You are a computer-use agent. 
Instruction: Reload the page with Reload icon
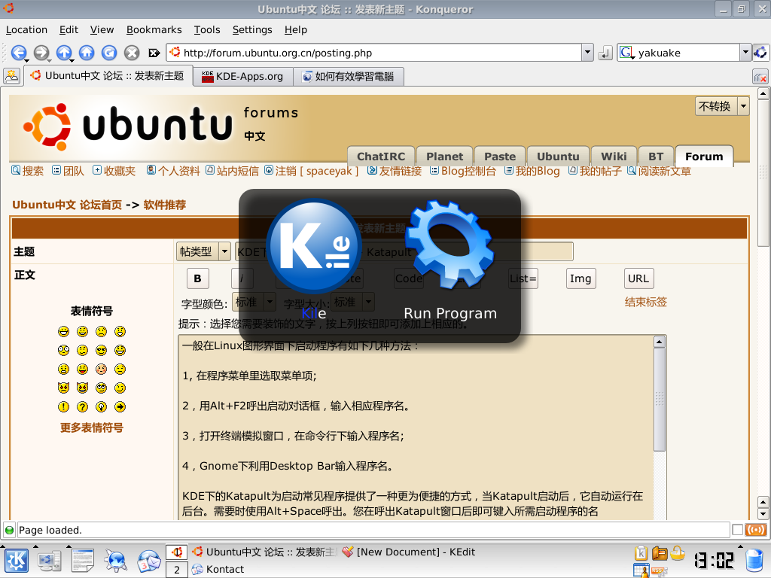tap(109, 53)
